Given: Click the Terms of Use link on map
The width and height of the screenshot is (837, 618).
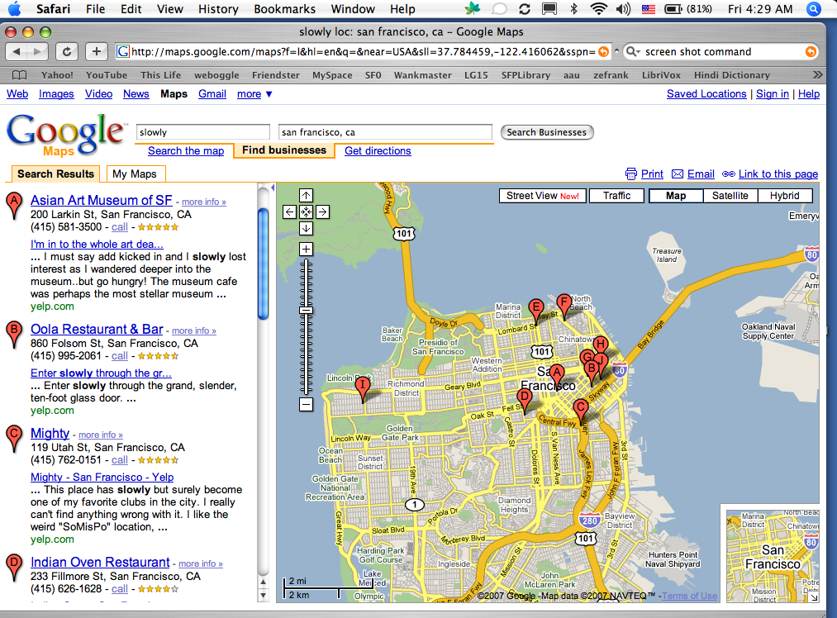Looking at the screenshot, I should pos(689,596).
